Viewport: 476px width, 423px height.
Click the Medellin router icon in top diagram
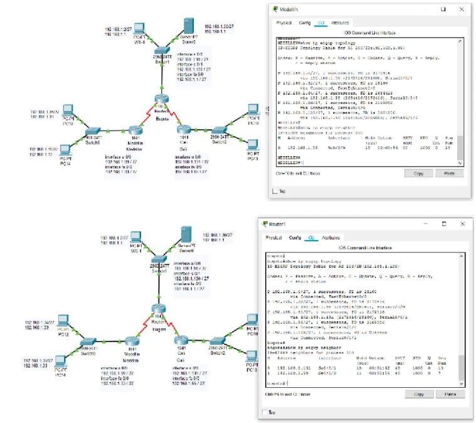pyautogui.click(x=135, y=130)
